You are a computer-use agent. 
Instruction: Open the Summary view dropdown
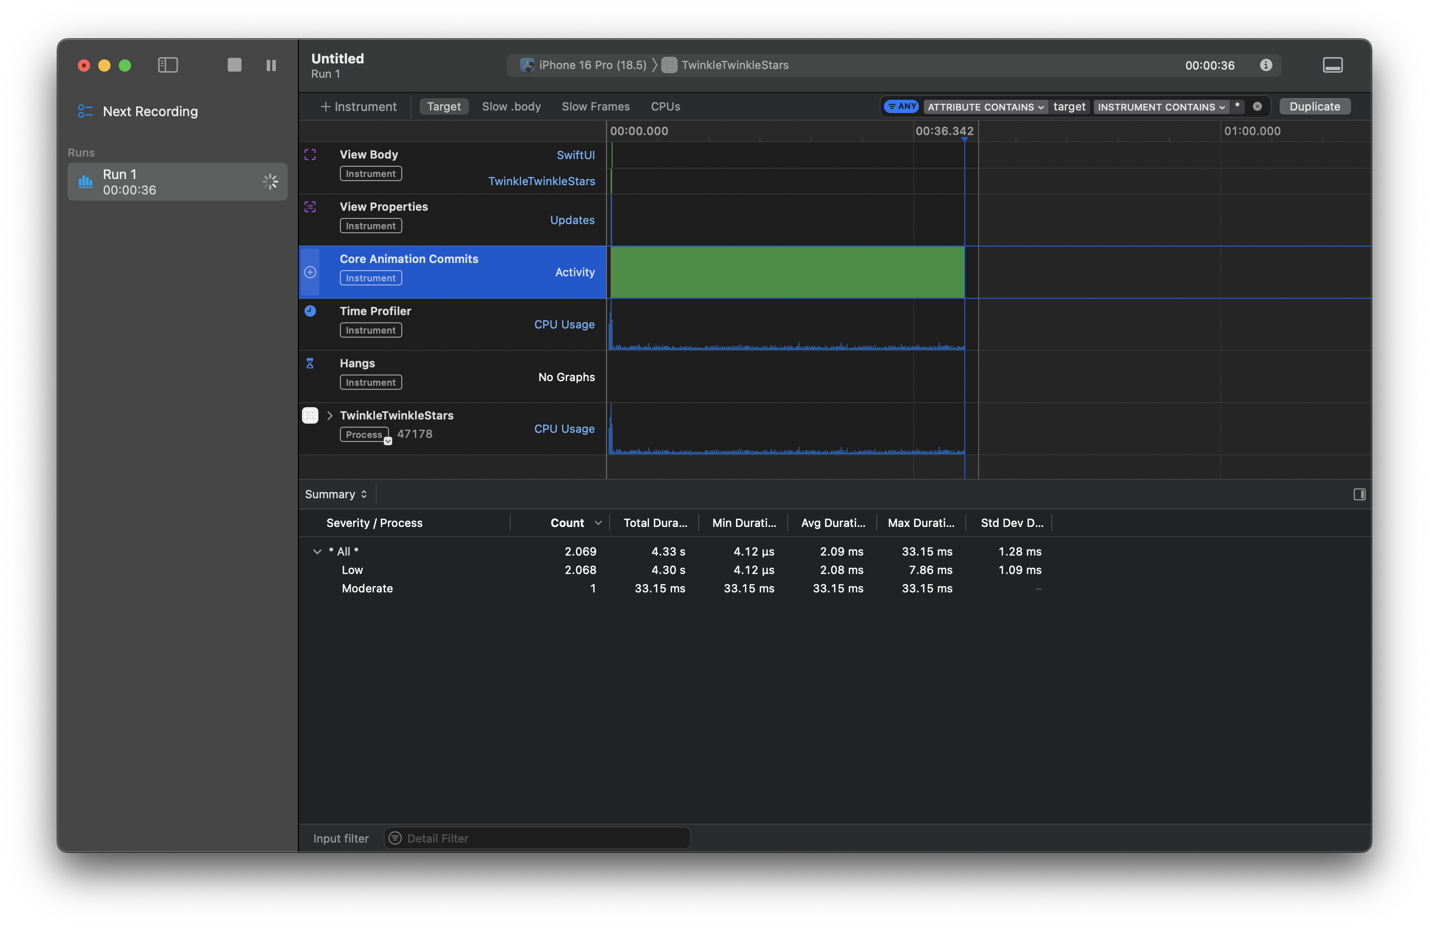pyautogui.click(x=336, y=494)
